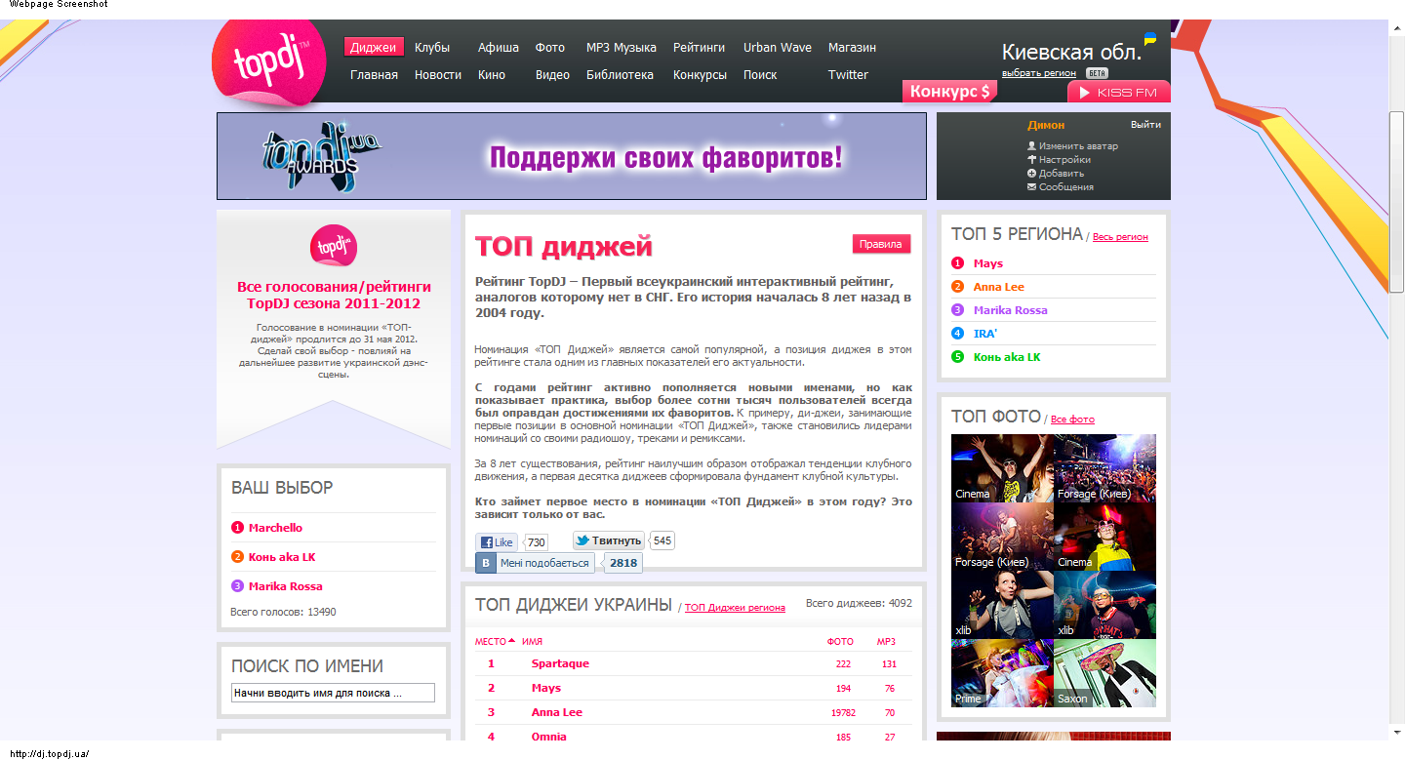
Task: Sort by ФОТО column header
Action: (840, 642)
